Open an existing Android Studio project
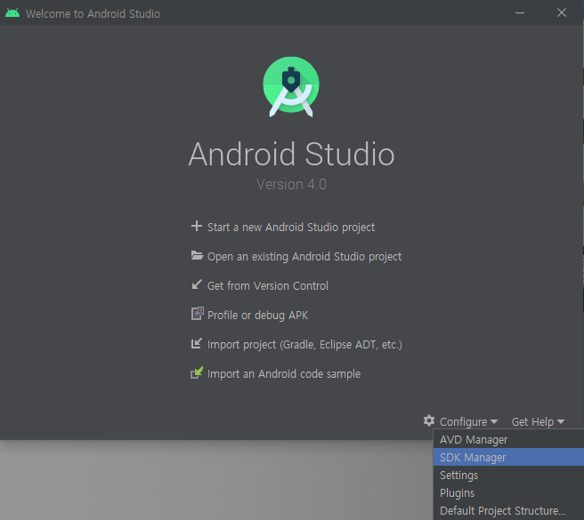The height and width of the screenshot is (520, 584). tap(304, 256)
